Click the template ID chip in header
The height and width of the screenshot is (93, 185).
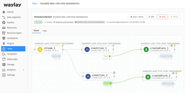pyautogui.click(x=89, y=22)
